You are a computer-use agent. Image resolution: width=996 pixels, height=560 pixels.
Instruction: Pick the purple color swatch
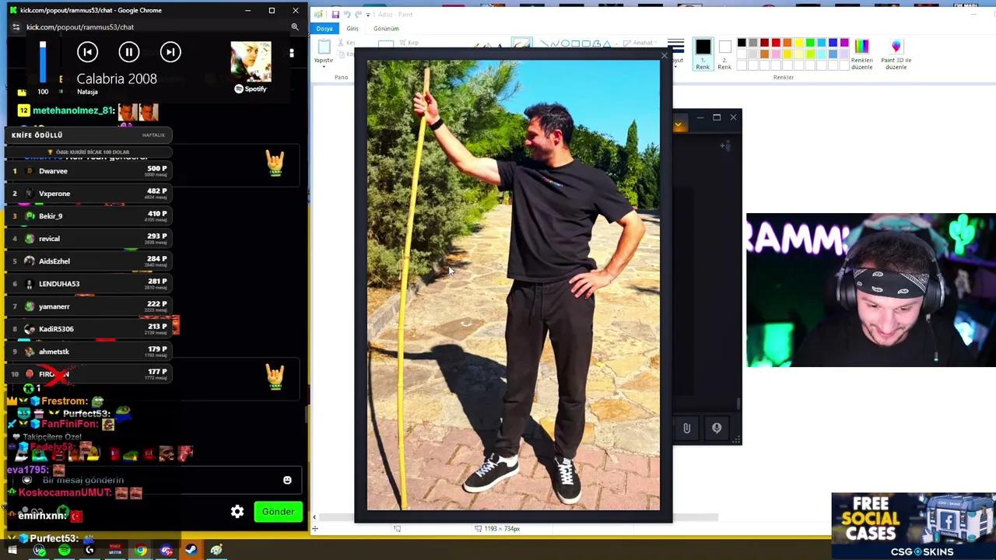pyautogui.click(x=844, y=43)
